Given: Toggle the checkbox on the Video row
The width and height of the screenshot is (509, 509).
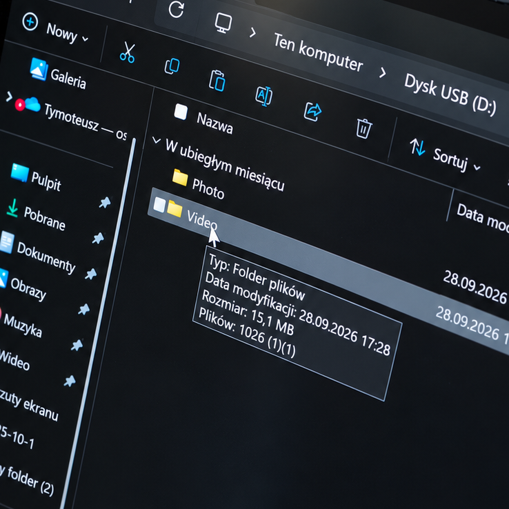Looking at the screenshot, I should pyautogui.click(x=159, y=205).
